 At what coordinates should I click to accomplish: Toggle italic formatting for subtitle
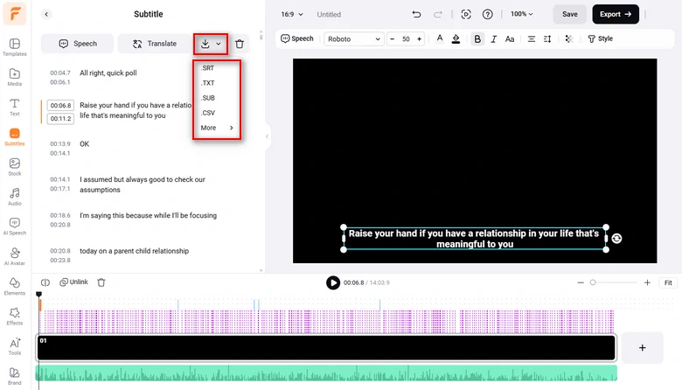pyautogui.click(x=494, y=38)
